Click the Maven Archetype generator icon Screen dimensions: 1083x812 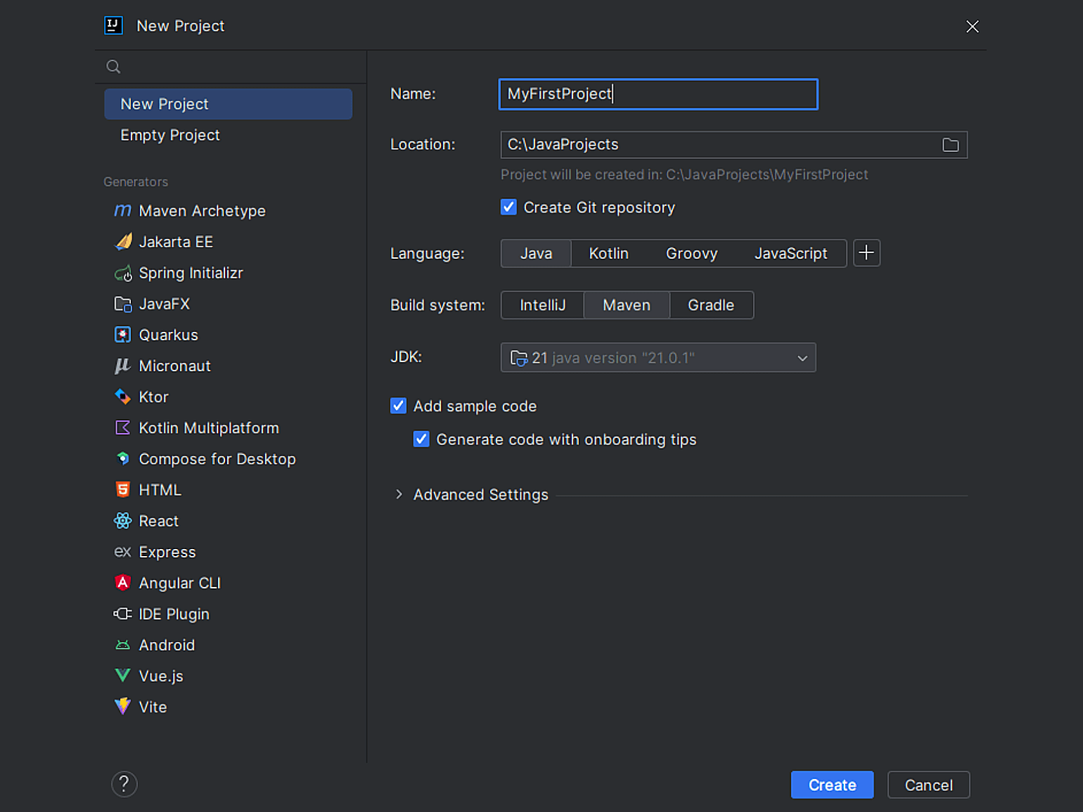coord(122,211)
